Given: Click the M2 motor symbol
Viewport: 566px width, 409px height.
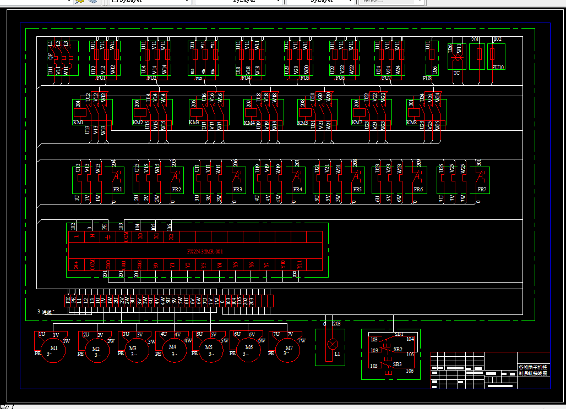Looking at the screenshot, I should tap(97, 351).
